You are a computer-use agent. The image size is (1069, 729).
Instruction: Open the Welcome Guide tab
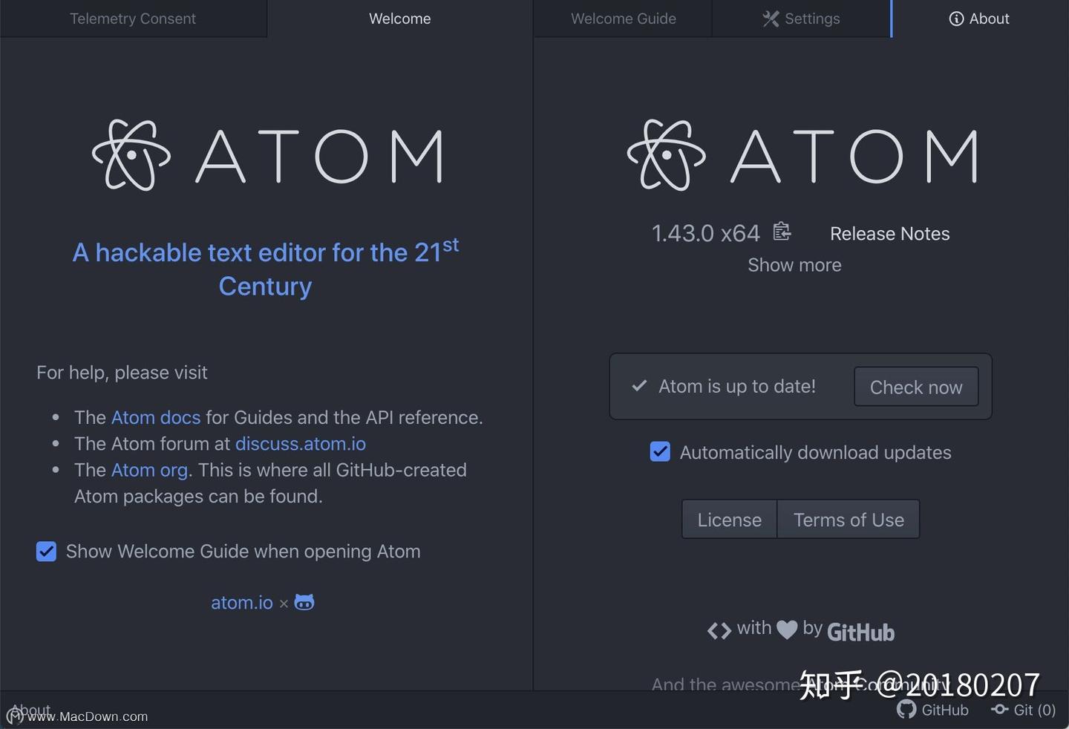coord(623,19)
